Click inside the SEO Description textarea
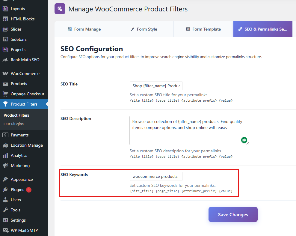 click(x=189, y=130)
